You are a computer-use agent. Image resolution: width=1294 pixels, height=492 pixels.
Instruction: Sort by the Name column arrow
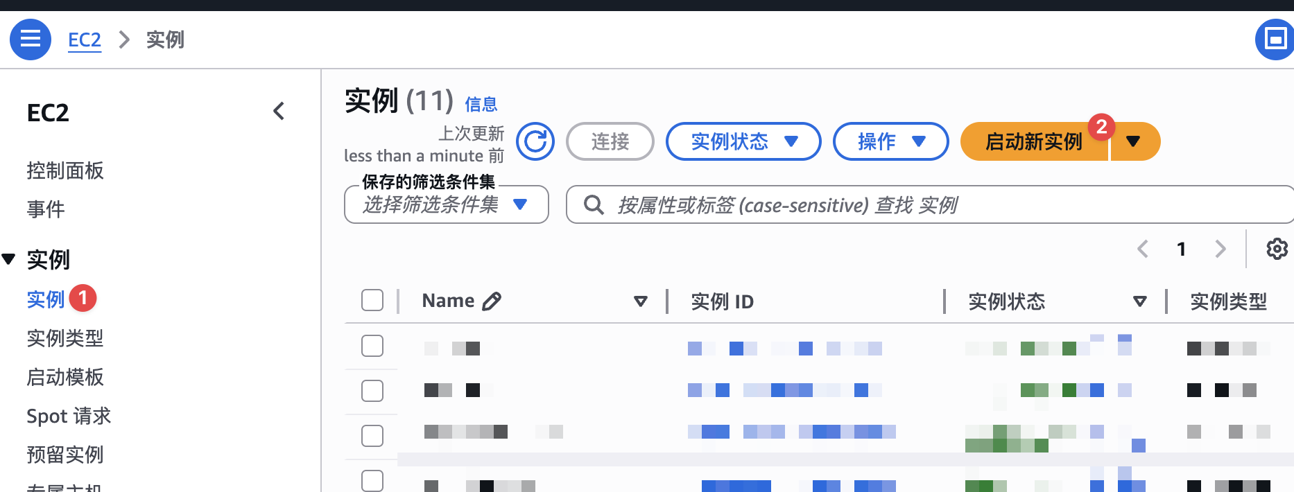641,301
